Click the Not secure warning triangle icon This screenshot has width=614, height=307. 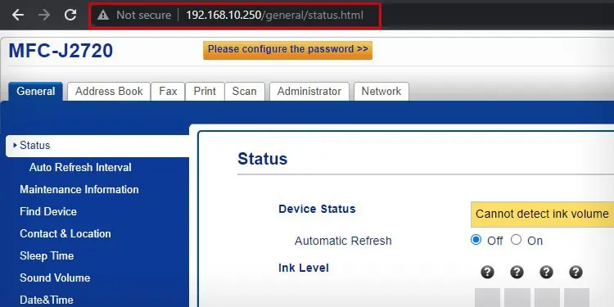[103, 16]
